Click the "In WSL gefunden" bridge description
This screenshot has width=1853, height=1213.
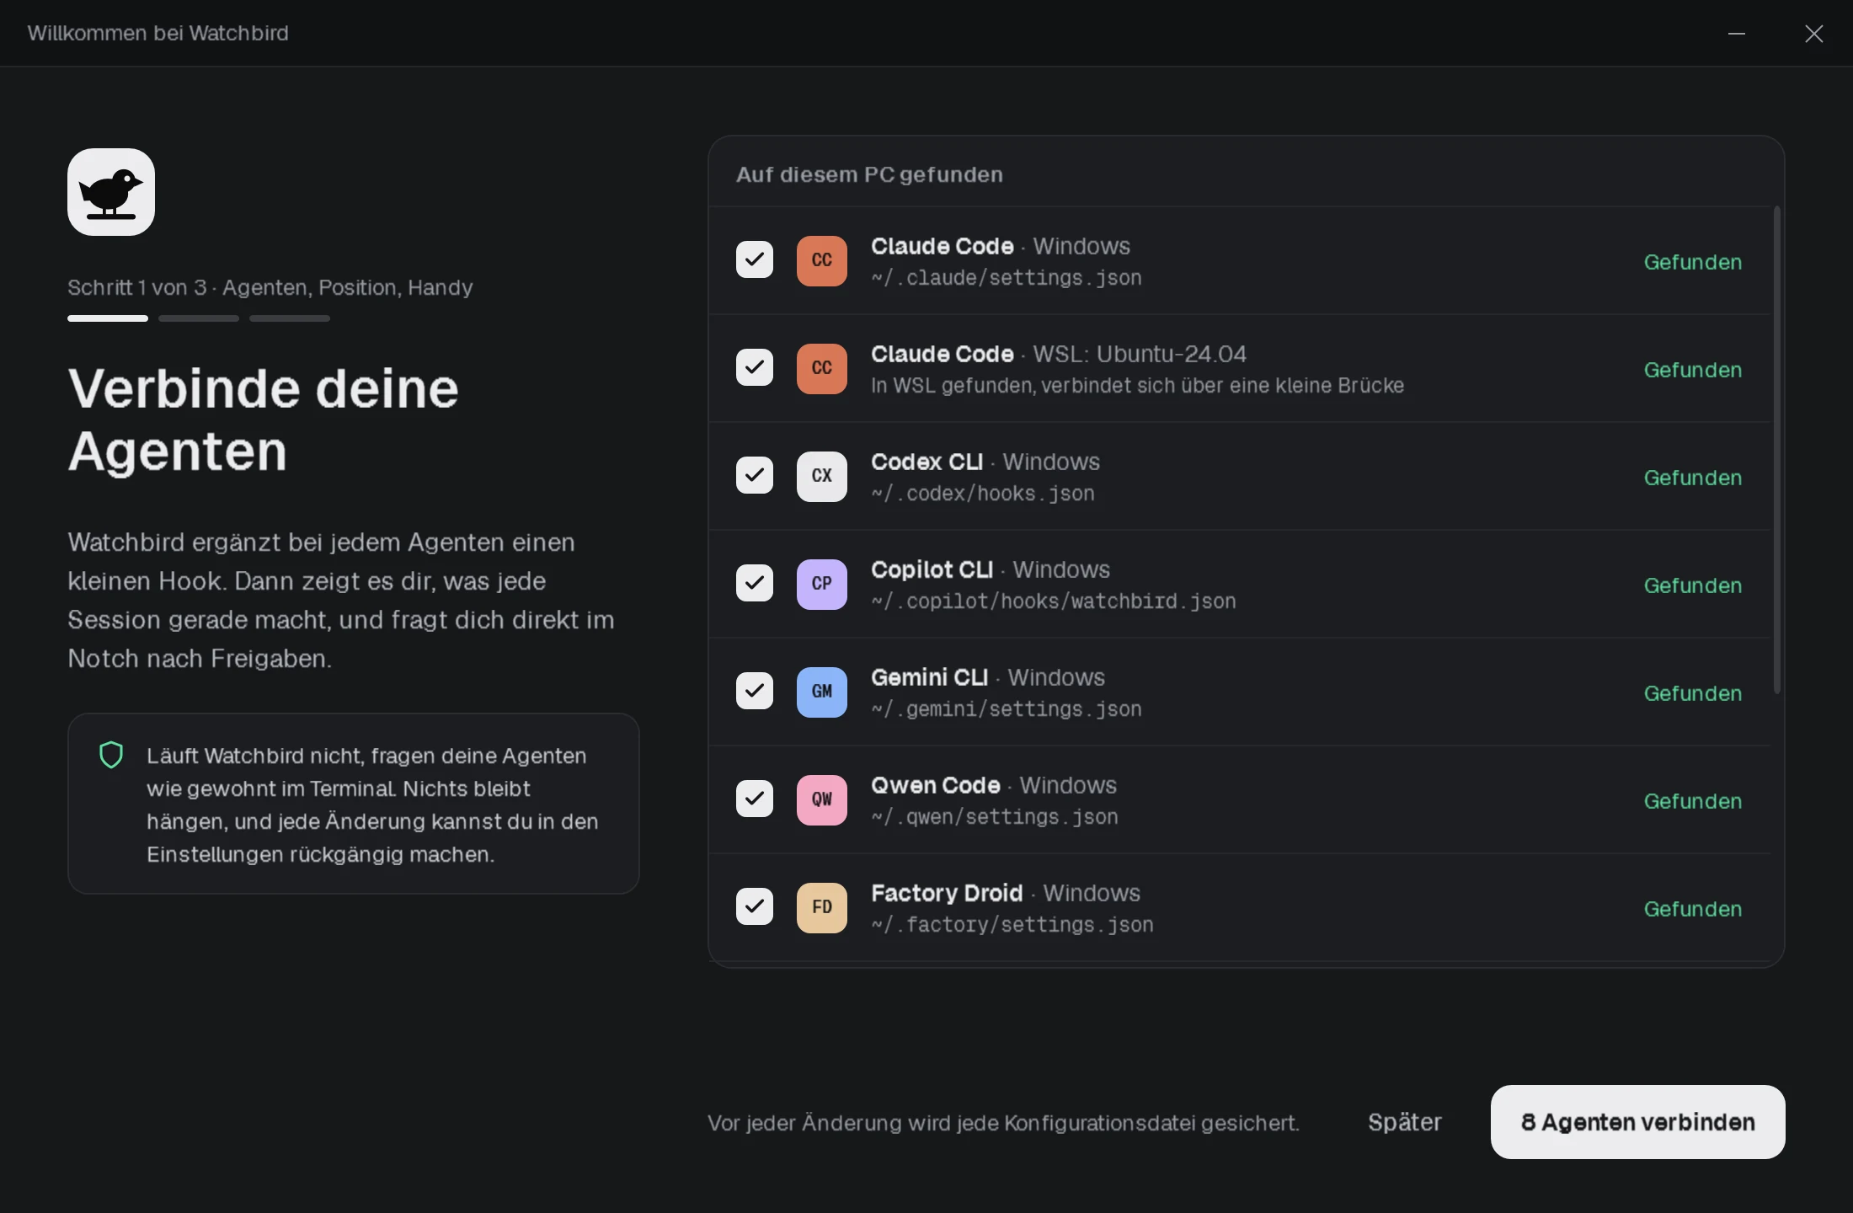click(1137, 386)
